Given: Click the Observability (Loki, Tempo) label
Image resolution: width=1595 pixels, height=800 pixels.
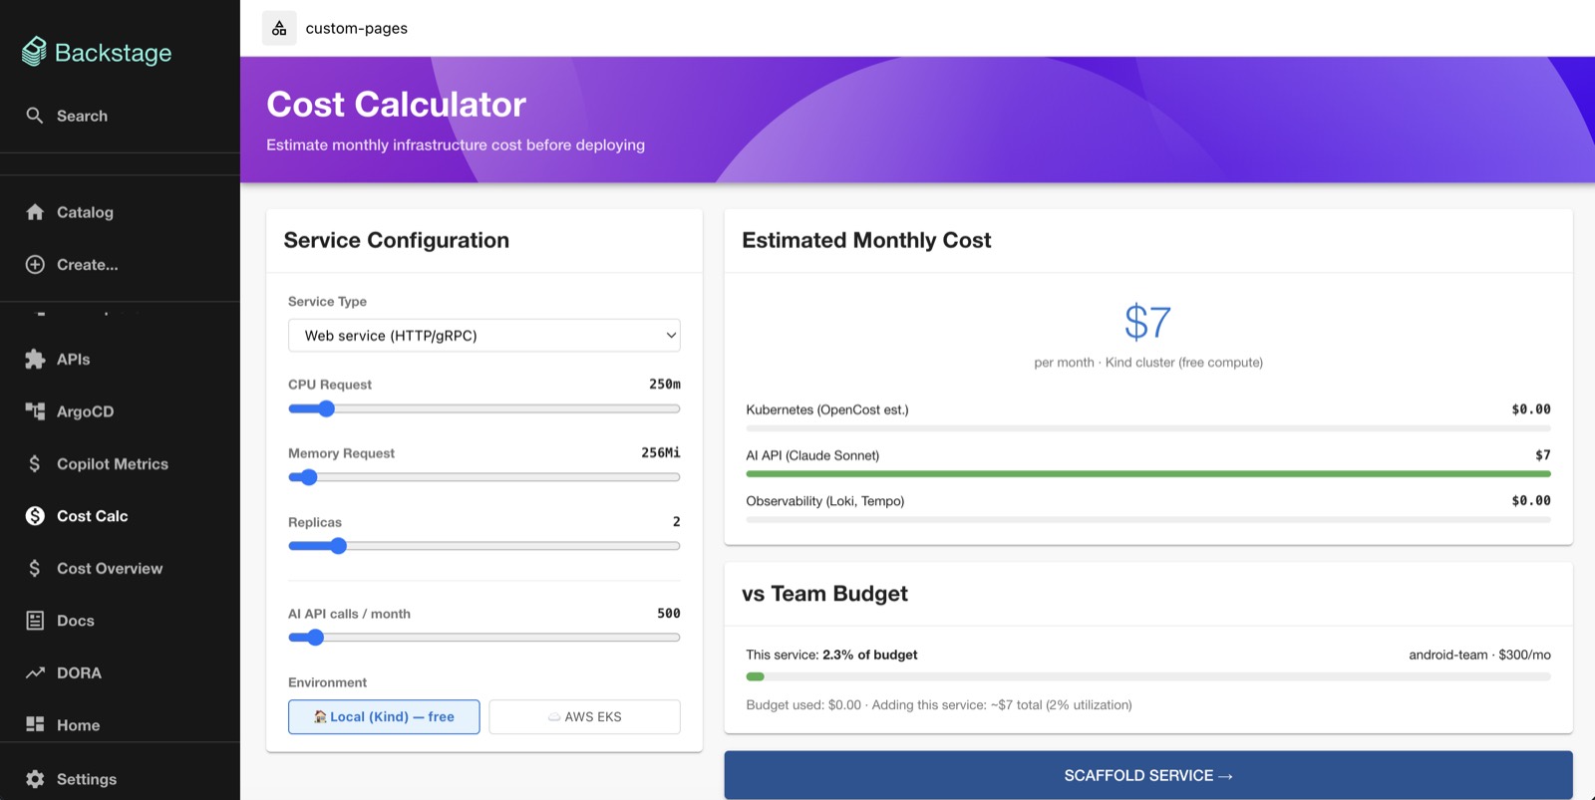Looking at the screenshot, I should tap(825, 501).
